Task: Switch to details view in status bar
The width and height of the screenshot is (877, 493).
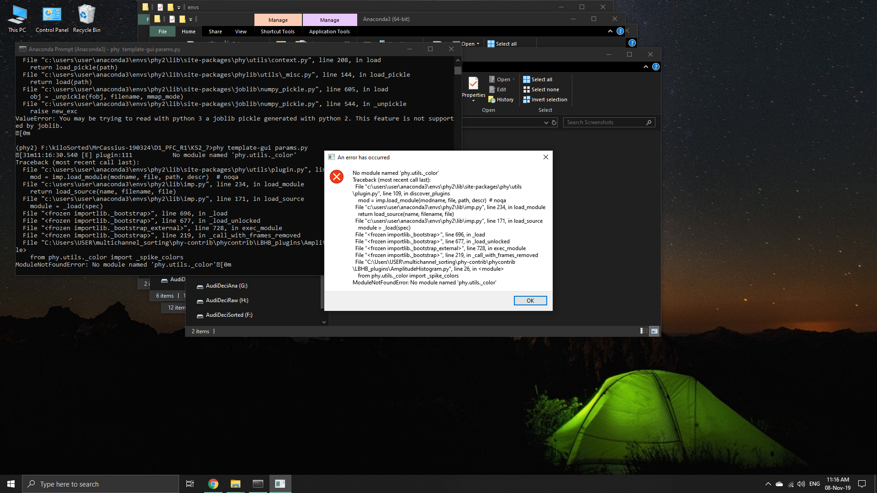Action: (x=644, y=331)
